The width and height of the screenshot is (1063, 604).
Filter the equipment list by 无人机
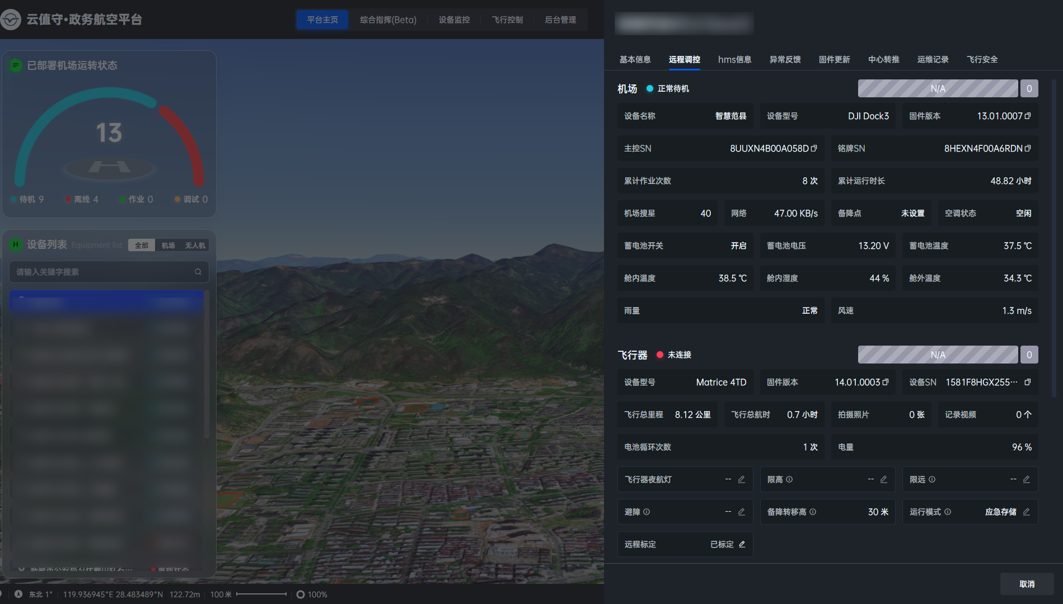(x=195, y=246)
